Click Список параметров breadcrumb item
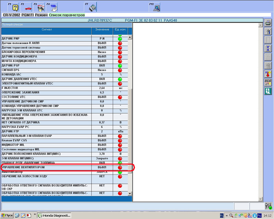 [67, 15]
